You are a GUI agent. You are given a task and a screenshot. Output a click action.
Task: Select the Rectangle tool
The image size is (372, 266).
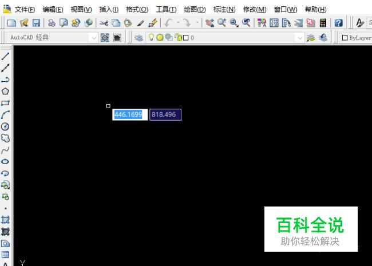pyautogui.click(x=5, y=103)
